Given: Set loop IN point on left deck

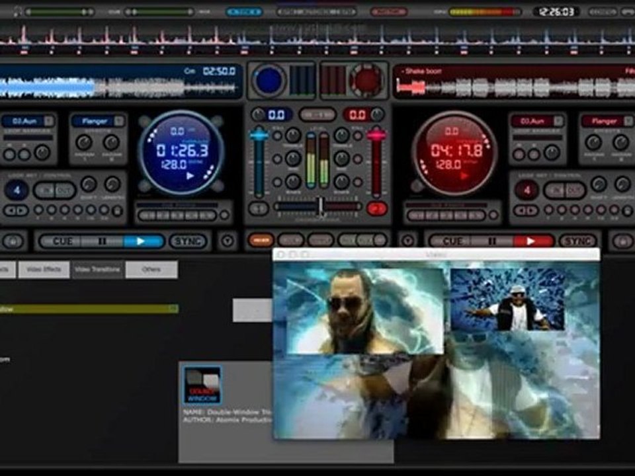Looking at the screenshot, I should pos(44,190).
